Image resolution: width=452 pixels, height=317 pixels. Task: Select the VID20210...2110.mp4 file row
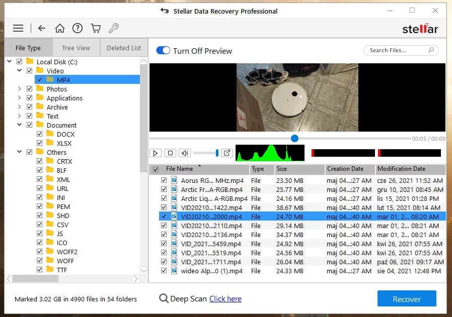point(302,226)
